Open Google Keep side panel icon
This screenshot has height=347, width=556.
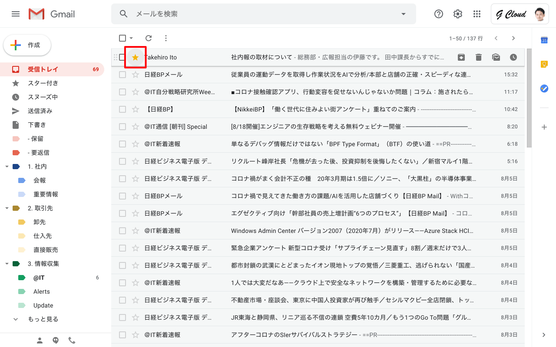[544, 64]
